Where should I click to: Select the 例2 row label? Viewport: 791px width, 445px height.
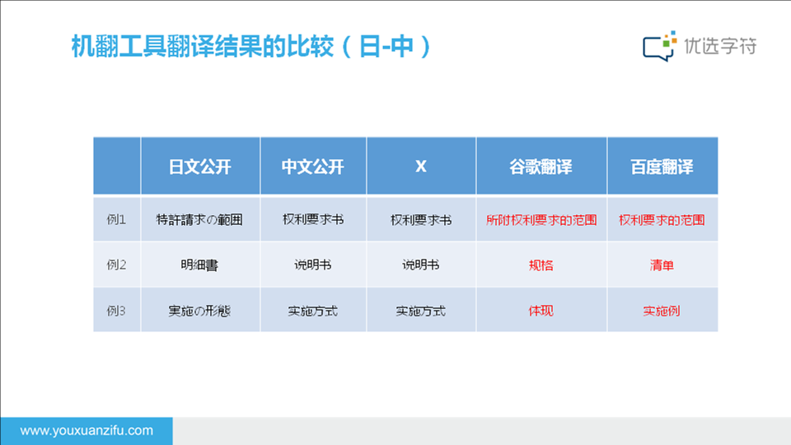point(117,265)
